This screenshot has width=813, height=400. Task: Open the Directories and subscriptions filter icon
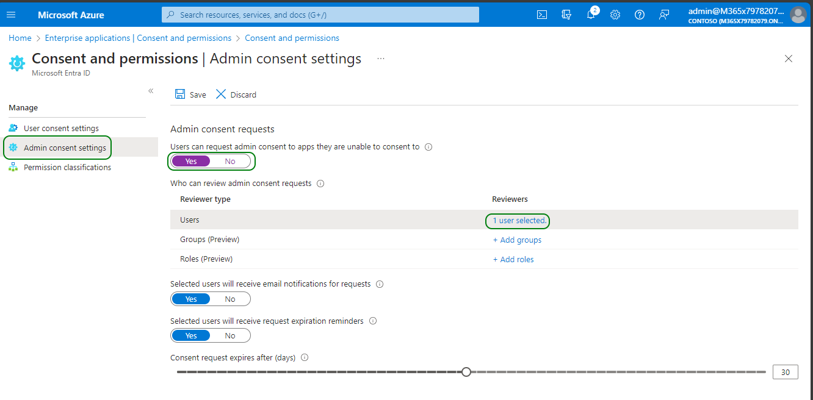tap(566, 15)
